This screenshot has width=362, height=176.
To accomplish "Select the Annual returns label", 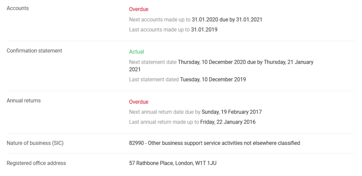I will pyautogui.click(x=24, y=101).
